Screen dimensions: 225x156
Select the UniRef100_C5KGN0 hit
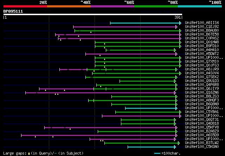coord(202,147)
